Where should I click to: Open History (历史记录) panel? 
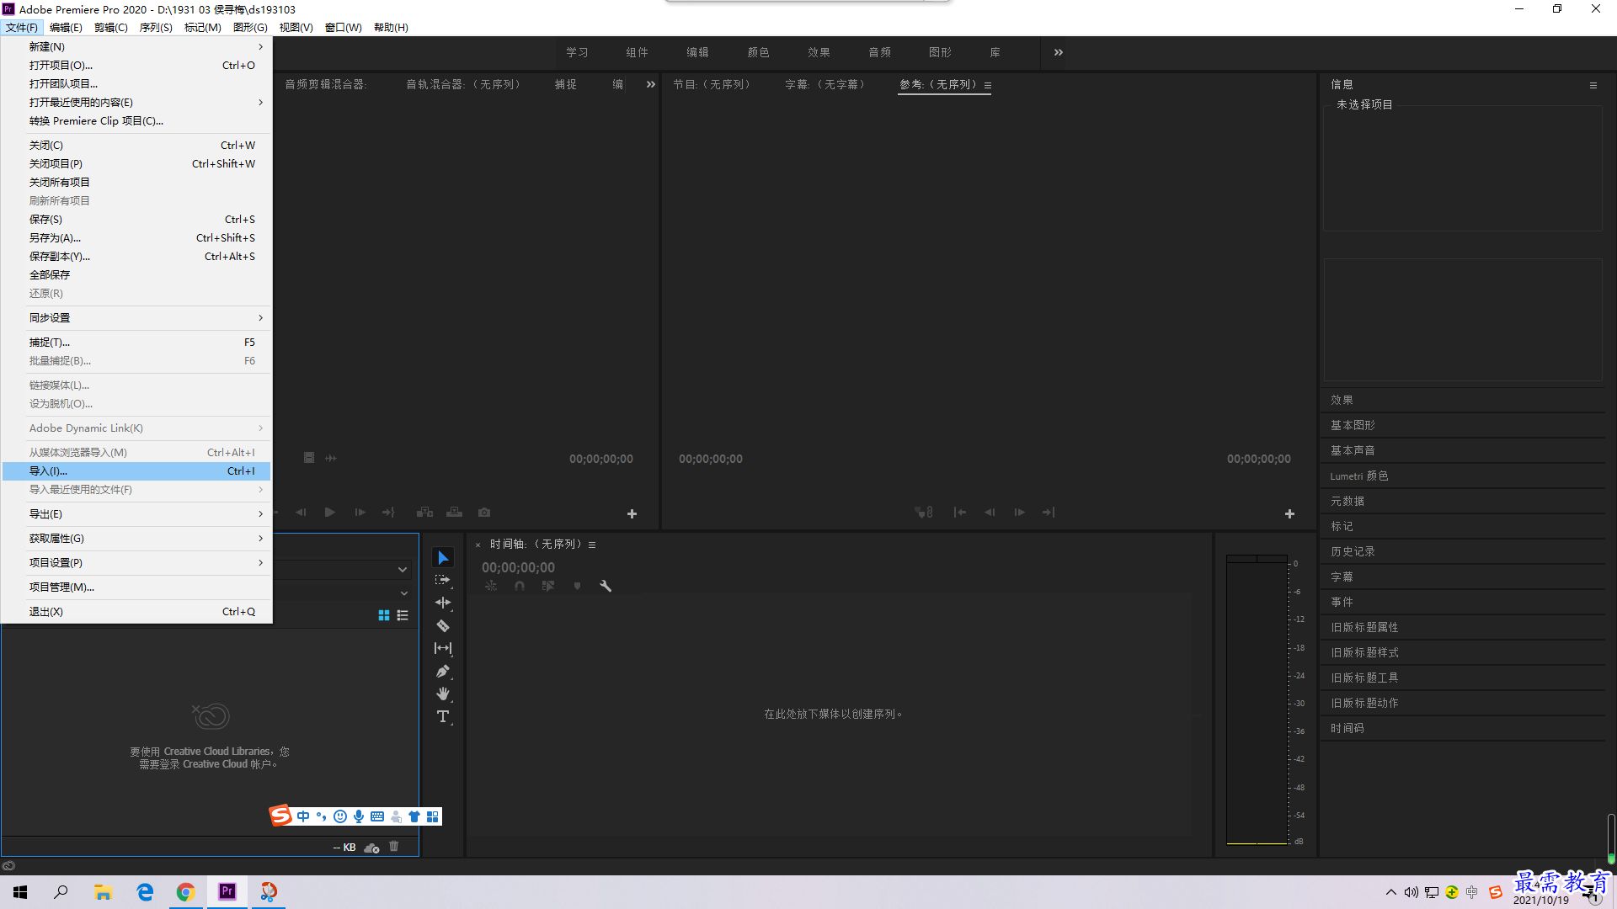point(1353,551)
